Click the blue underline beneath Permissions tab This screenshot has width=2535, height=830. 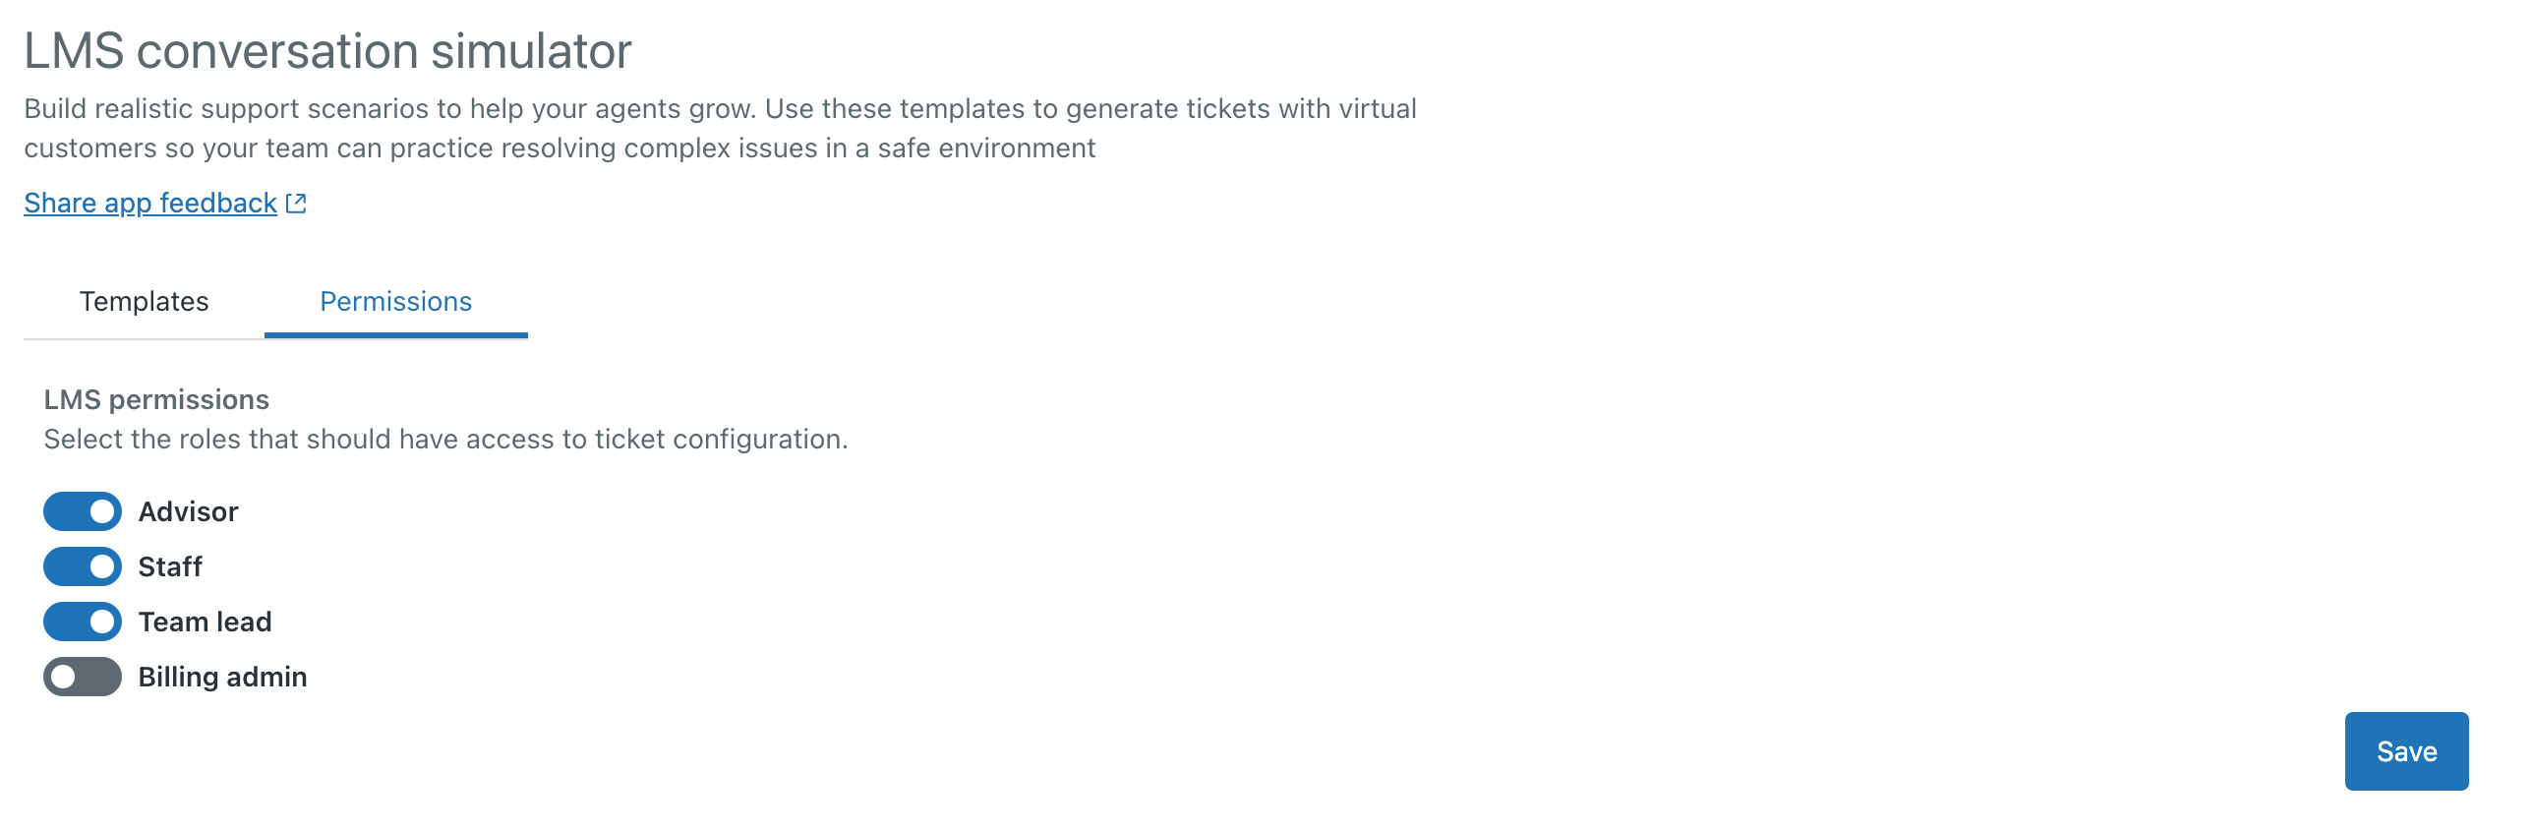pyautogui.click(x=395, y=335)
